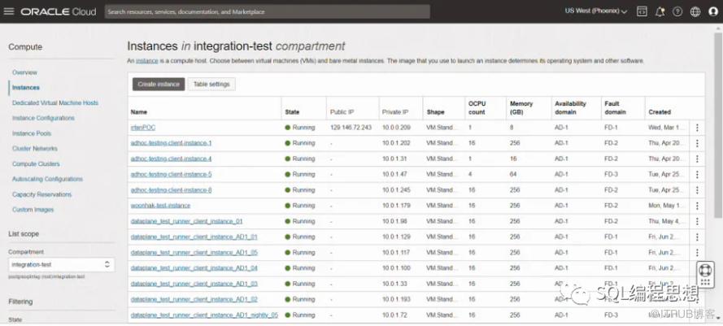Open the user profile avatar
723x326 pixels.
(713, 11)
